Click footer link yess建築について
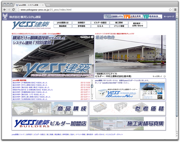 pos(18,135)
